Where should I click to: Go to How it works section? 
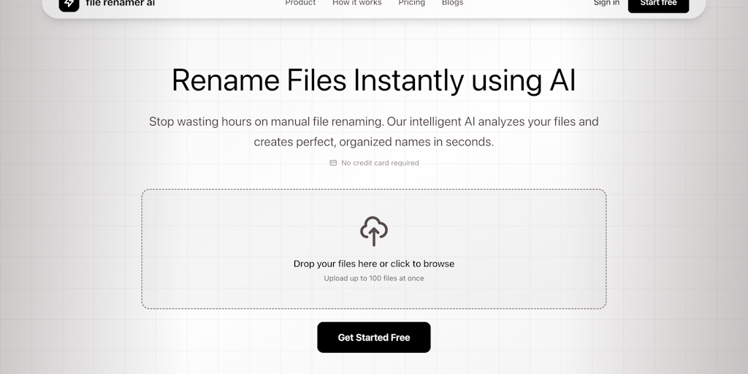point(357,4)
